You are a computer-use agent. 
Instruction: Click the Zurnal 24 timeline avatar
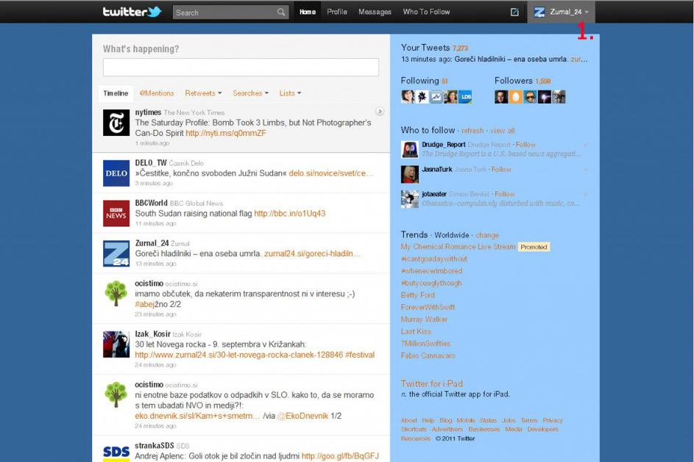click(116, 253)
